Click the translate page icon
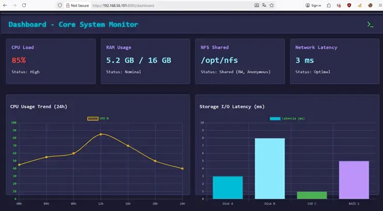 pos(264,5)
